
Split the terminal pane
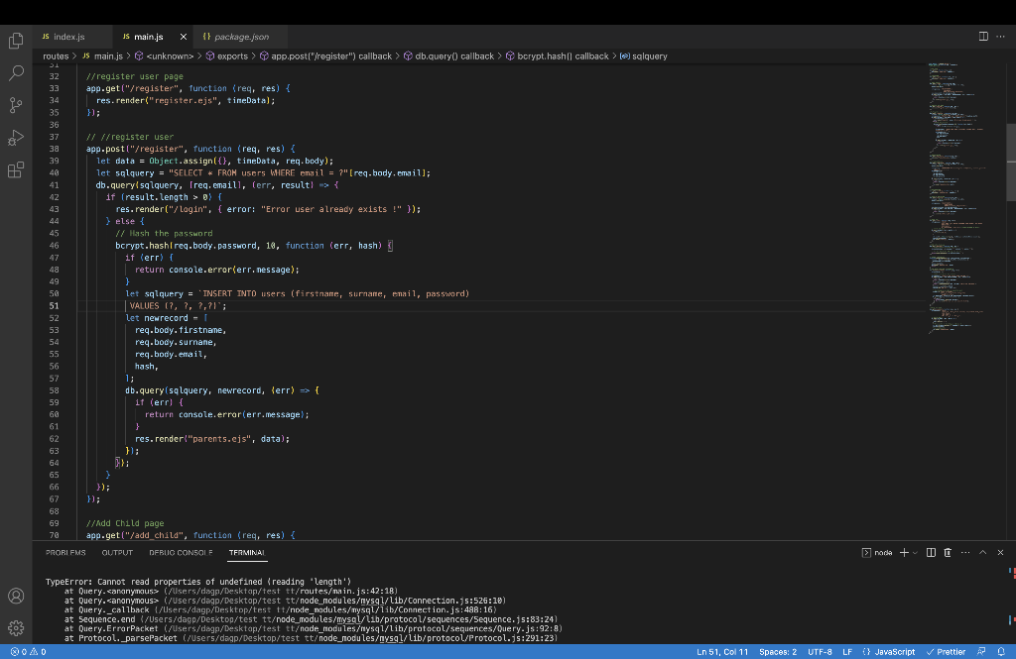tap(931, 553)
